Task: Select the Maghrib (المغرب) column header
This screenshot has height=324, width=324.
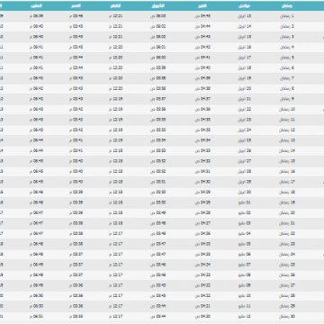Action: 36,5
